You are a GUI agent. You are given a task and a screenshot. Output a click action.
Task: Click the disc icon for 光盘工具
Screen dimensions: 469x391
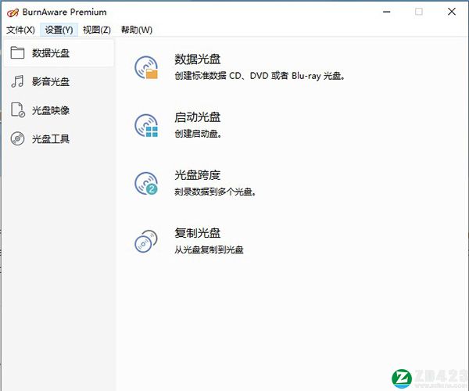(17, 138)
